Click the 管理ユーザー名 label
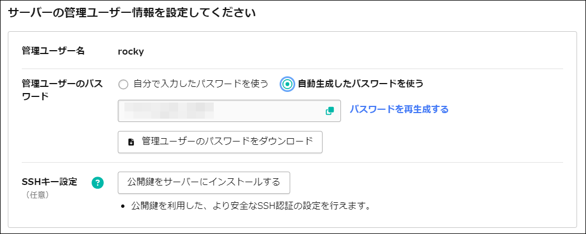586x234 pixels. pyautogui.click(x=53, y=51)
